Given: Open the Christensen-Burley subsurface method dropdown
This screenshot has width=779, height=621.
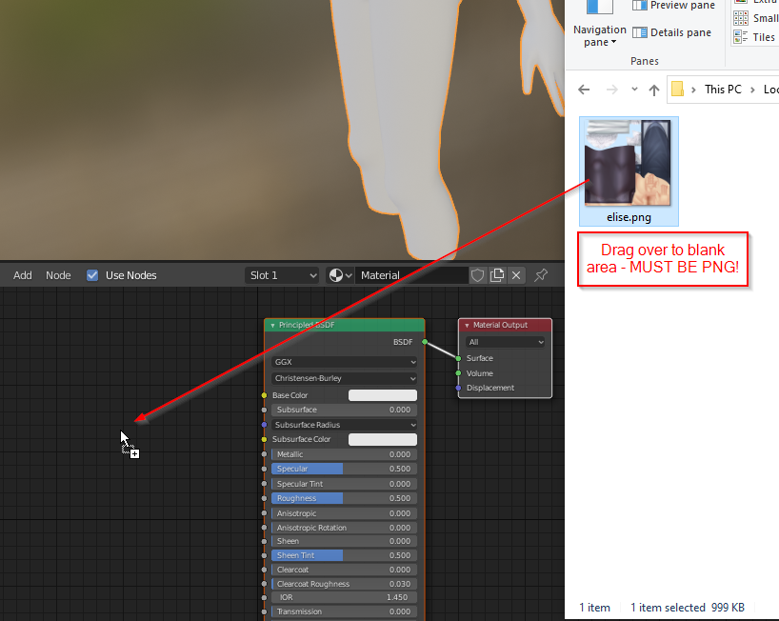Looking at the screenshot, I should tap(345, 378).
